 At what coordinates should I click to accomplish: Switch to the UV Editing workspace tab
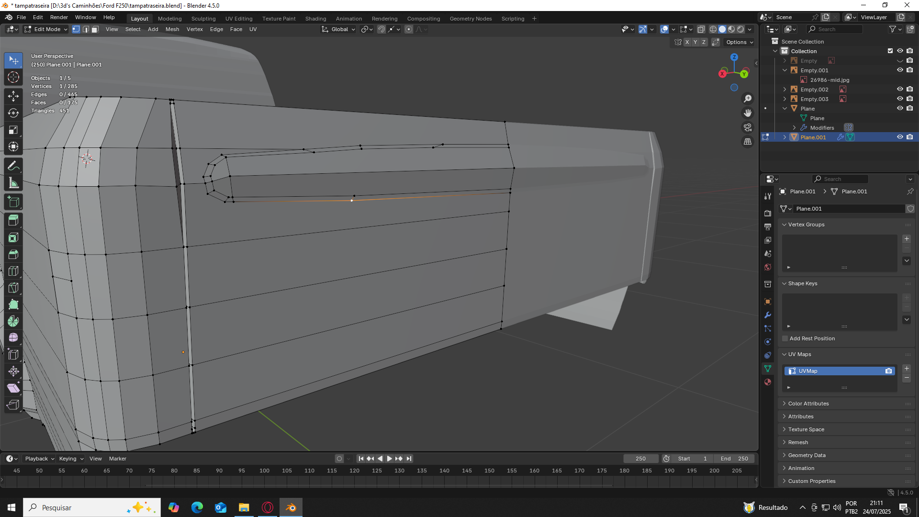(x=238, y=19)
